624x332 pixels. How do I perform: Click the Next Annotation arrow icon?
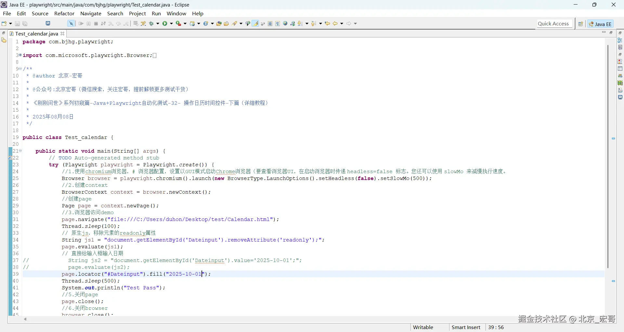[x=300, y=23]
